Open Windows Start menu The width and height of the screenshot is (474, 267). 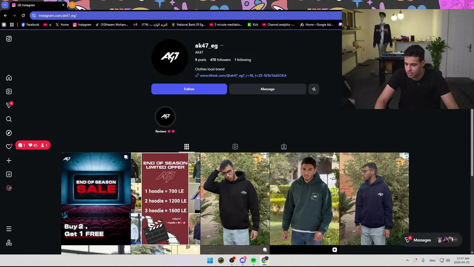point(210,260)
